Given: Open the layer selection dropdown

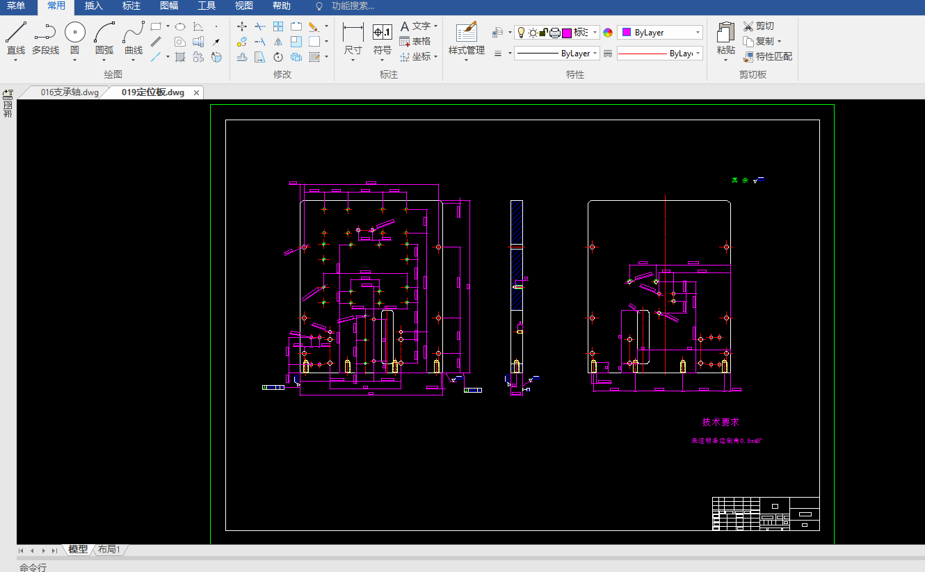Looking at the screenshot, I should coord(595,33).
